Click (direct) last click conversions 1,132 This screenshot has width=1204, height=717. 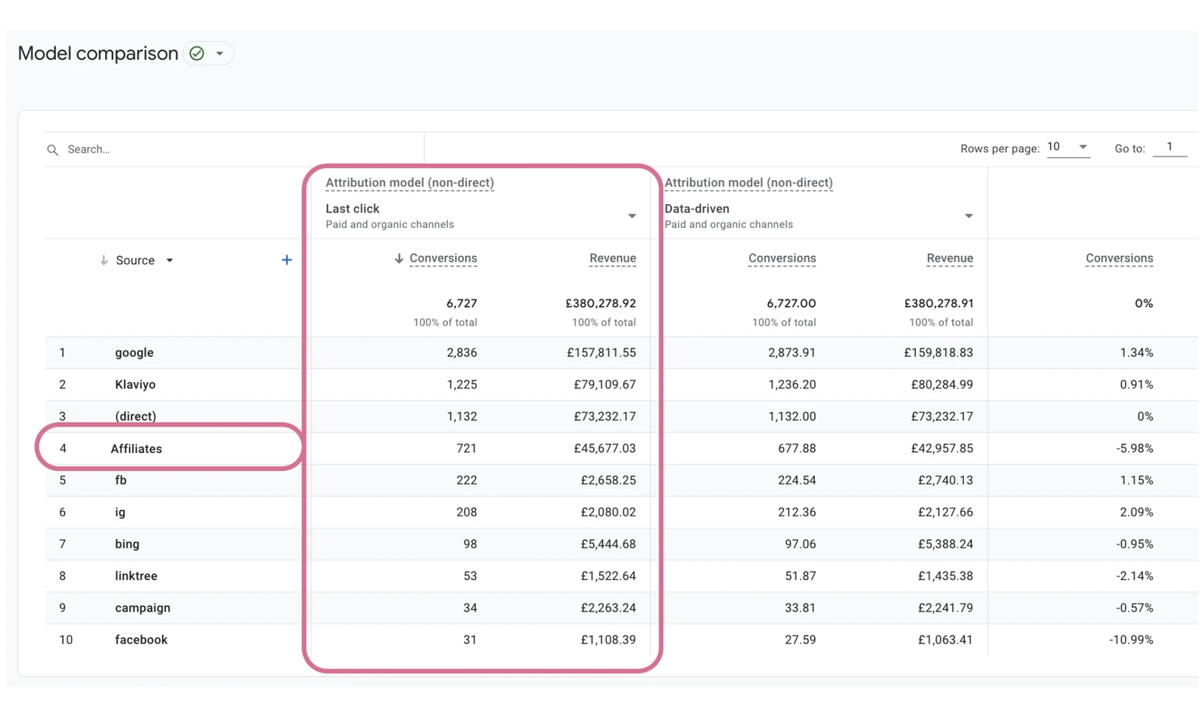(462, 416)
